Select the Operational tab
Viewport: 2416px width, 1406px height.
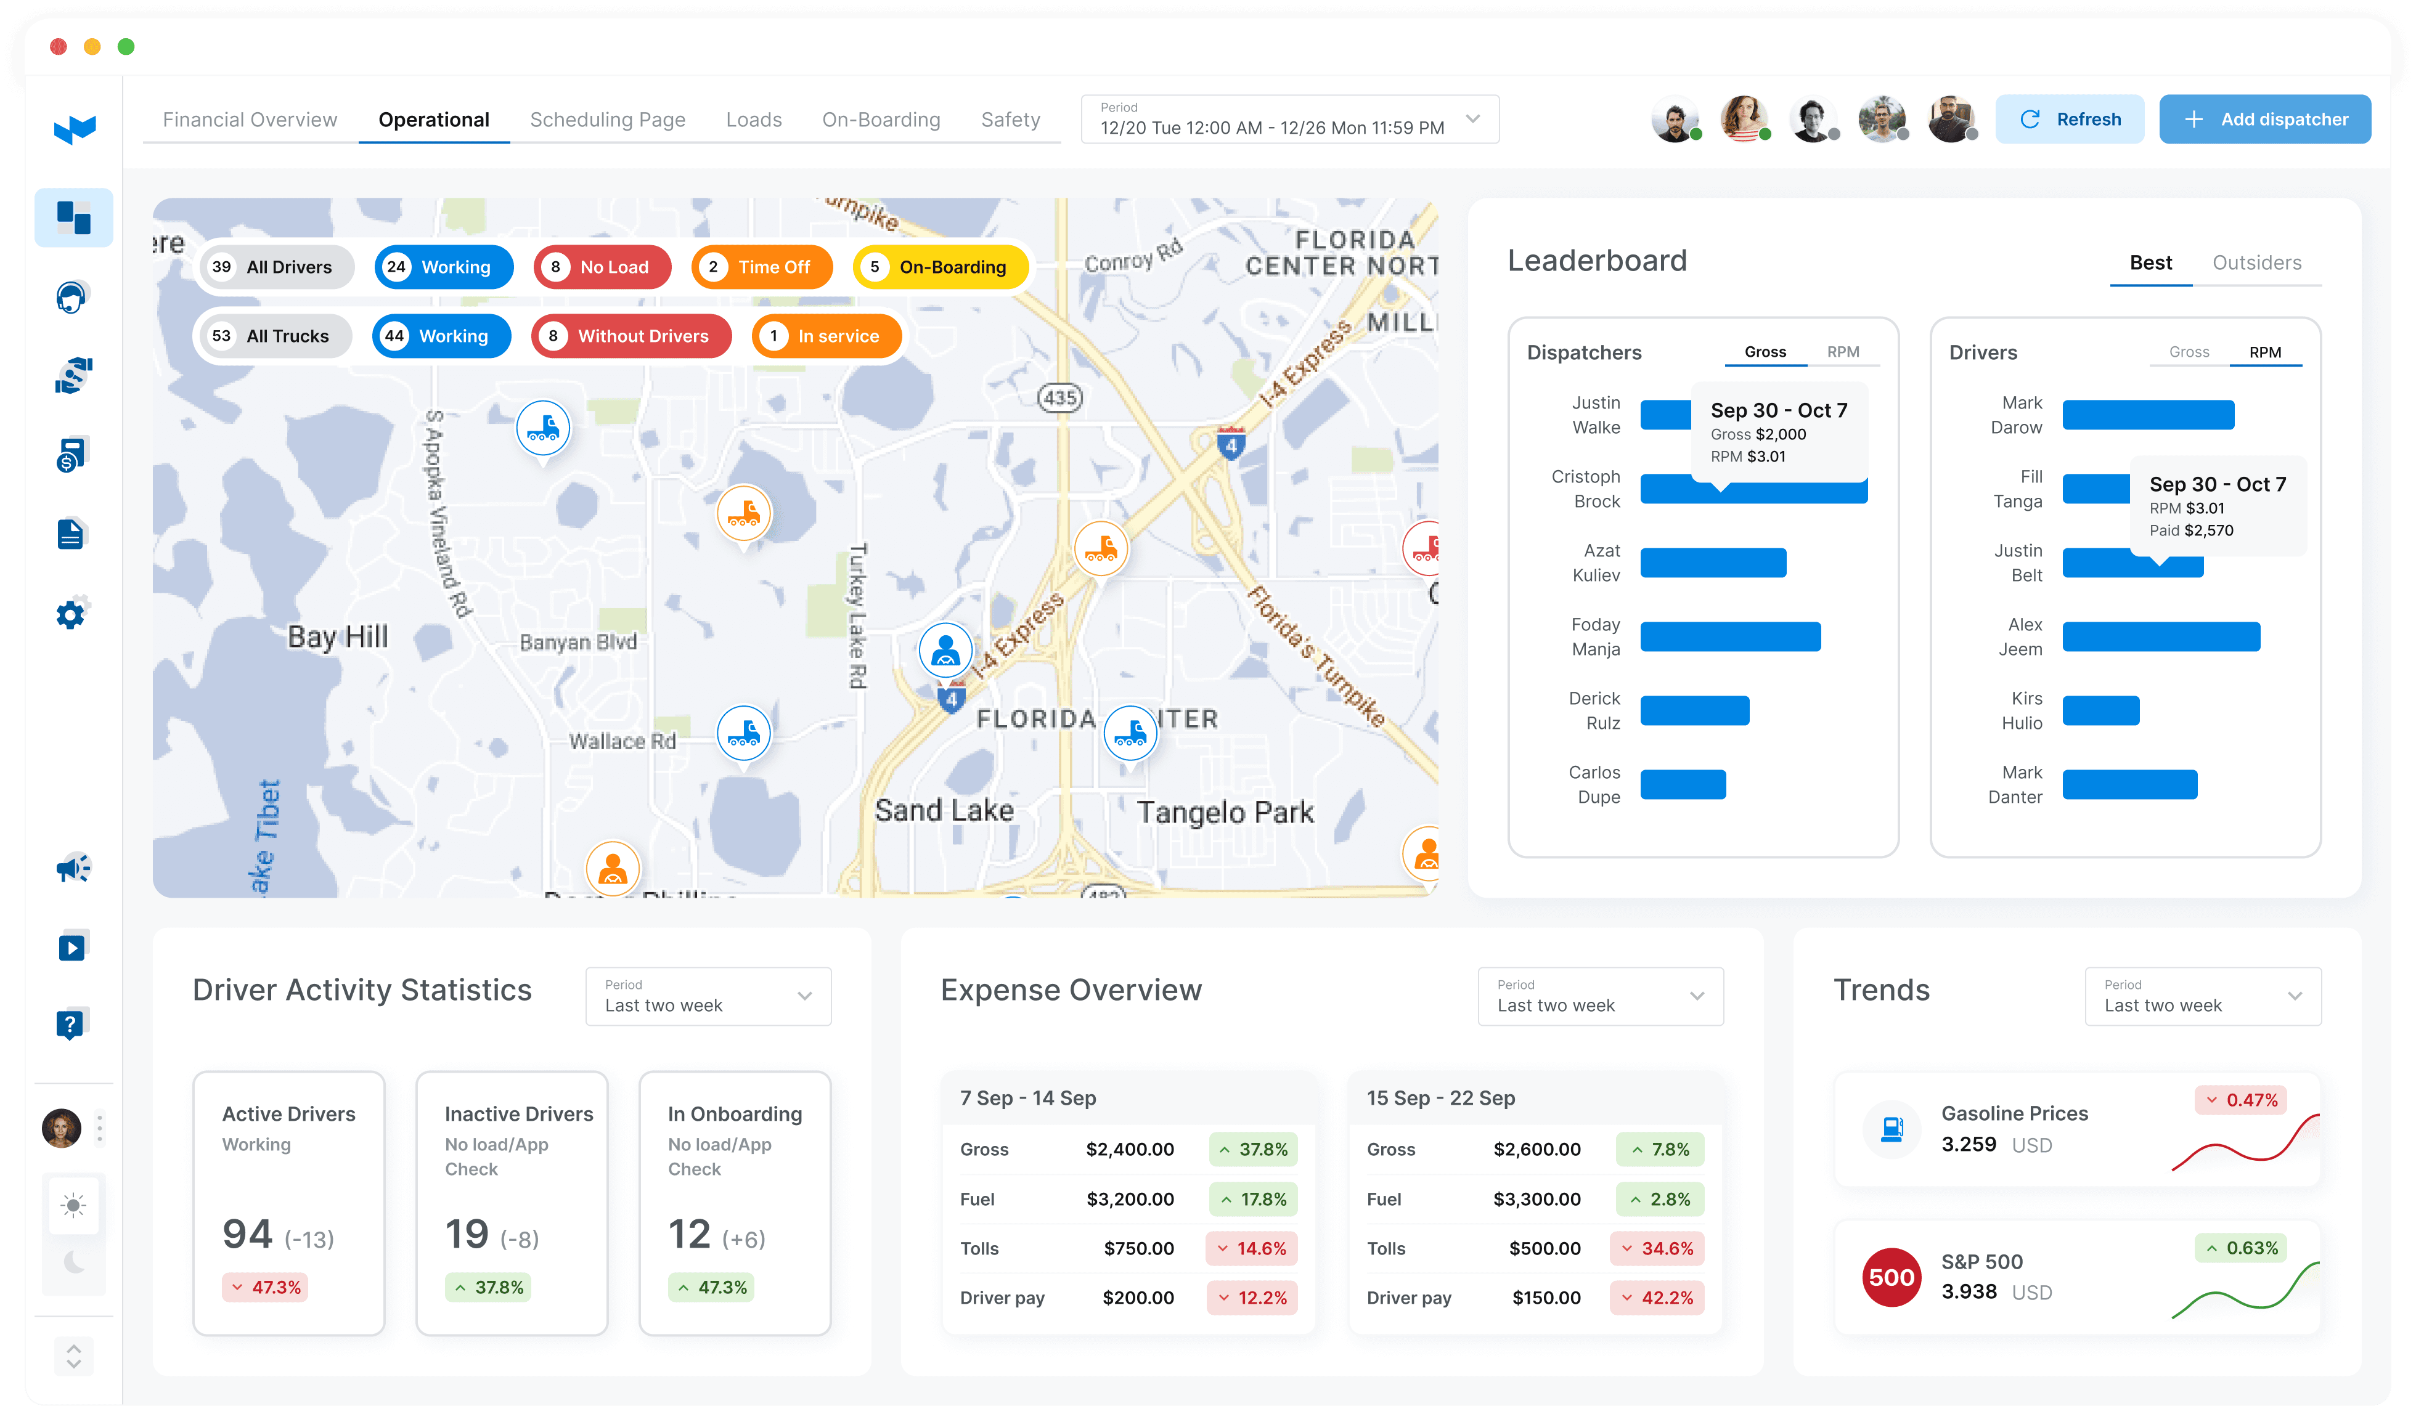(433, 120)
